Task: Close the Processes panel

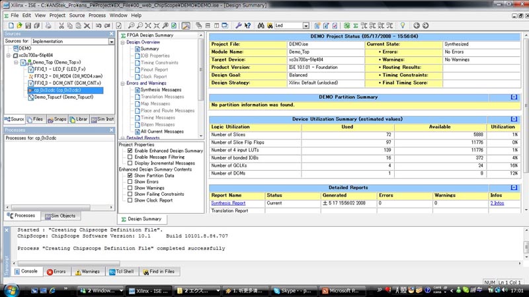Action: (112, 130)
